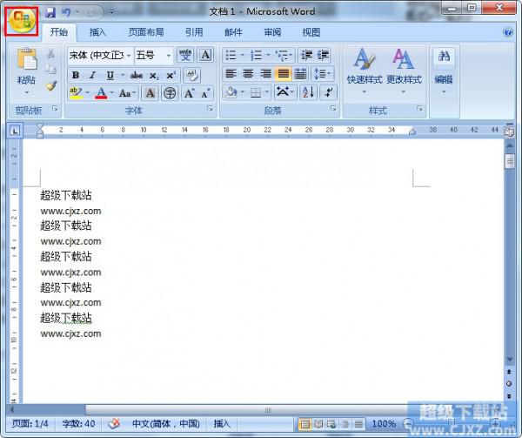522x438 pixels.
Task: Show or hide paragraph marks
Action: click(x=329, y=92)
